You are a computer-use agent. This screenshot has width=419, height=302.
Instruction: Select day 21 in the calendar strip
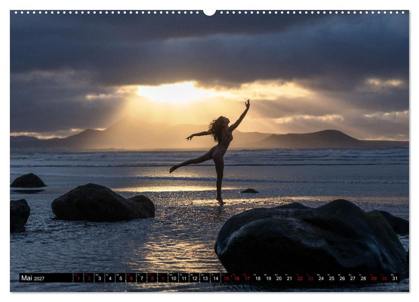click(x=290, y=278)
